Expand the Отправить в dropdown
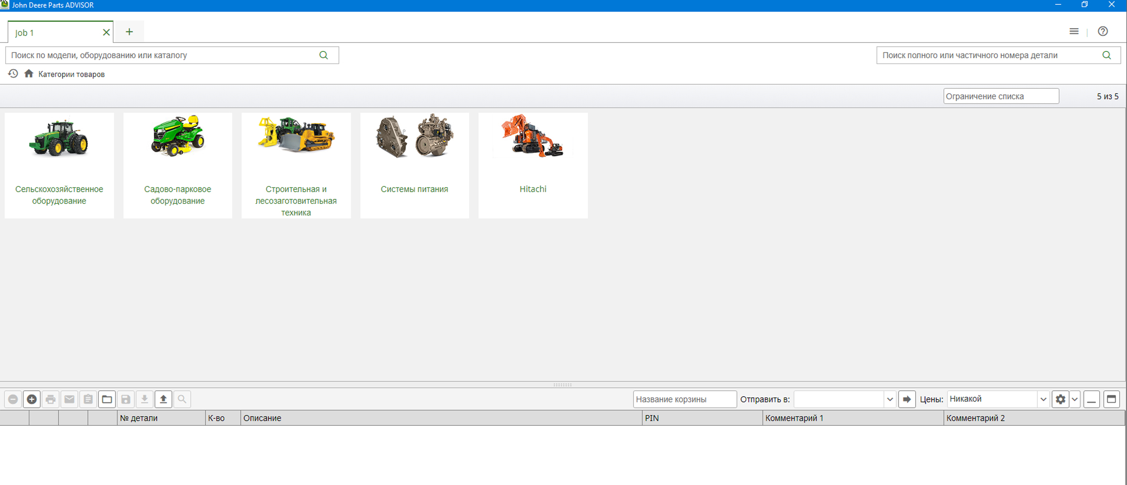 point(889,399)
